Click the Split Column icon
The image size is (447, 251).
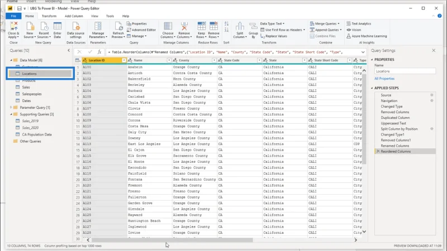click(x=240, y=26)
